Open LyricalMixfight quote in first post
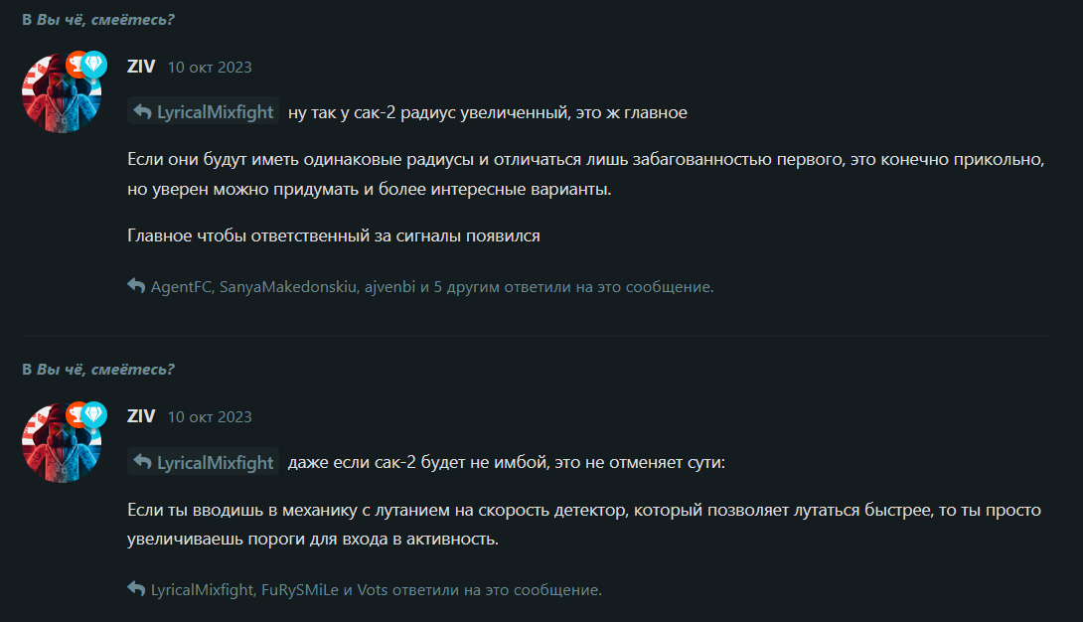The height and width of the screenshot is (622, 1083). coord(203,111)
